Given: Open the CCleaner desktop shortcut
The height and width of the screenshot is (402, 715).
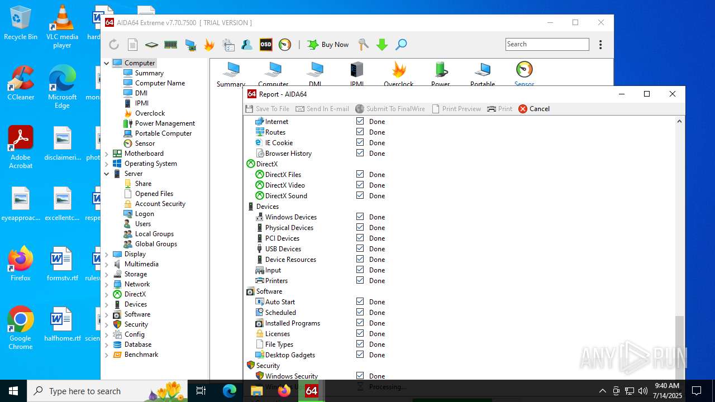Looking at the screenshot, I should coord(21,84).
